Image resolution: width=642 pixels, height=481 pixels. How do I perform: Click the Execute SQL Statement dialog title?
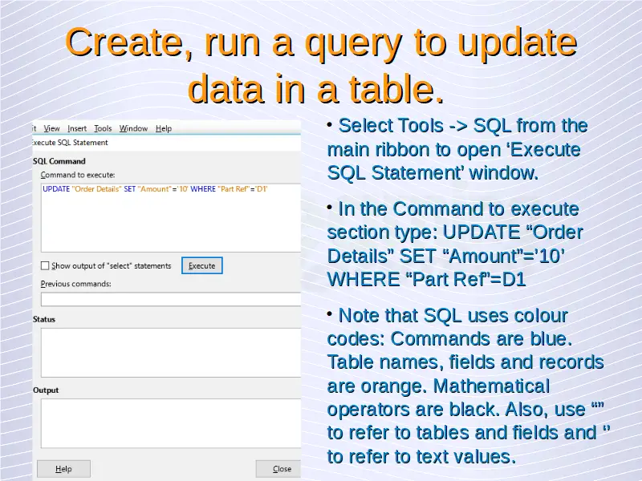pos(70,143)
